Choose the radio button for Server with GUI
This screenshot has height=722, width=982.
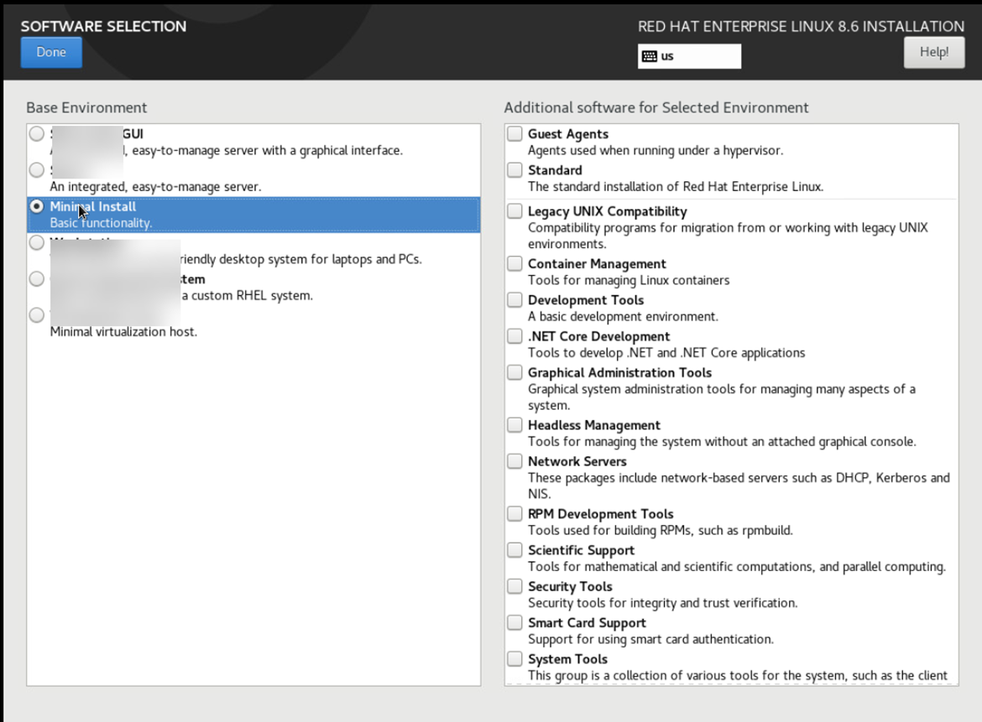point(37,133)
